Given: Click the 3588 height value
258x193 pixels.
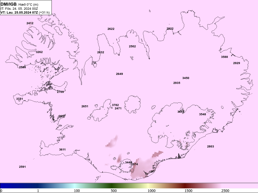Looking at the screenshot, I should (x=224, y=57).
